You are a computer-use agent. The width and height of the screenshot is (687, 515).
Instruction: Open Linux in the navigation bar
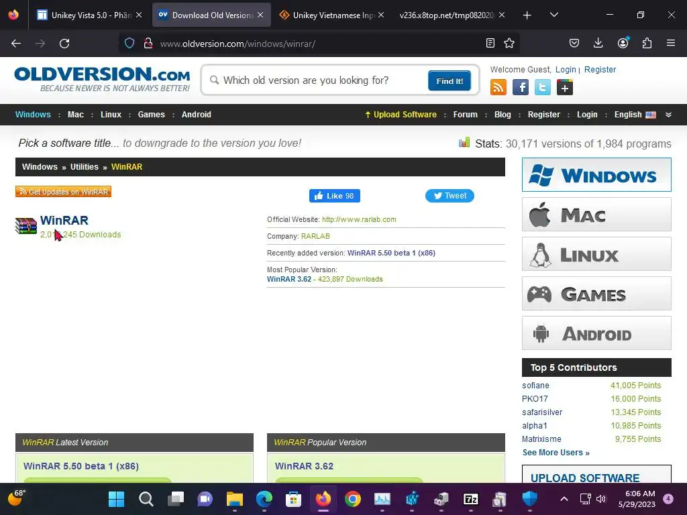111,115
